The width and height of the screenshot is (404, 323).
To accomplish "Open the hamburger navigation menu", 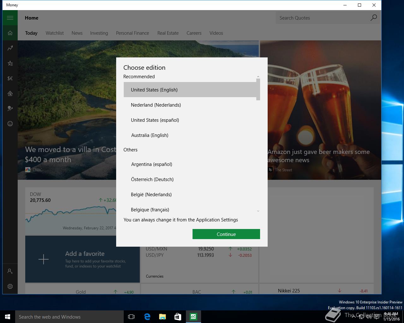I will pos(10,18).
